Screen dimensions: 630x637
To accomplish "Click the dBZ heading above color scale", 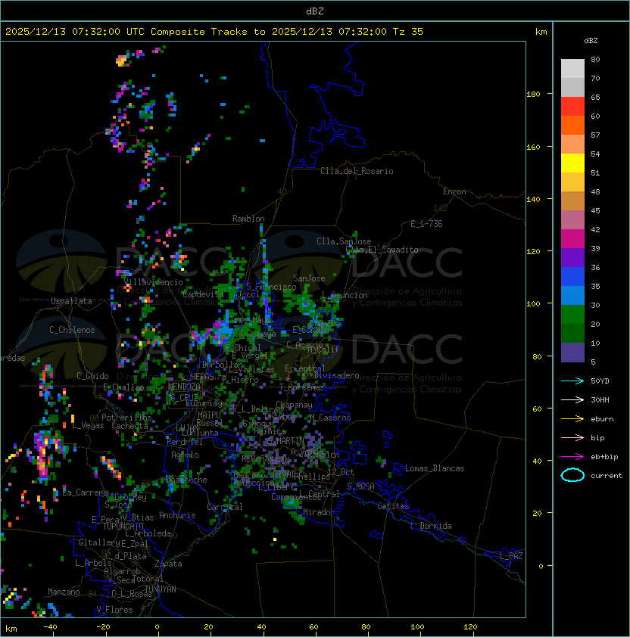I will tap(591, 41).
